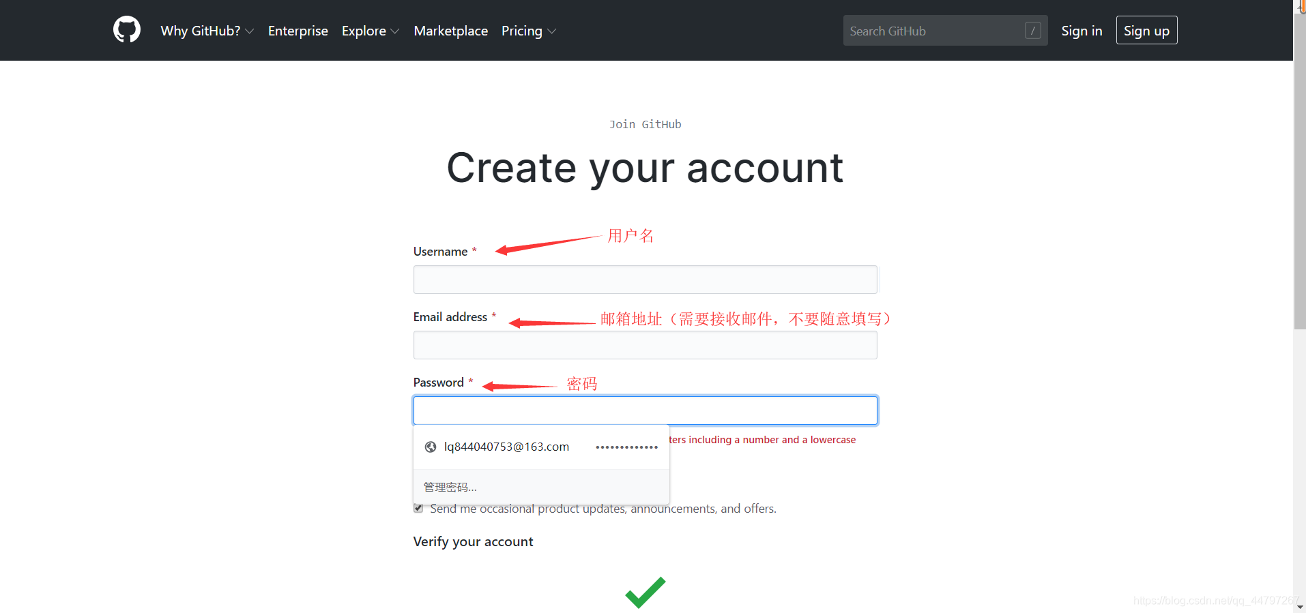The width and height of the screenshot is (1306, 613).
Task: Click globe icon beside saved email
Action: coord(431,447)
